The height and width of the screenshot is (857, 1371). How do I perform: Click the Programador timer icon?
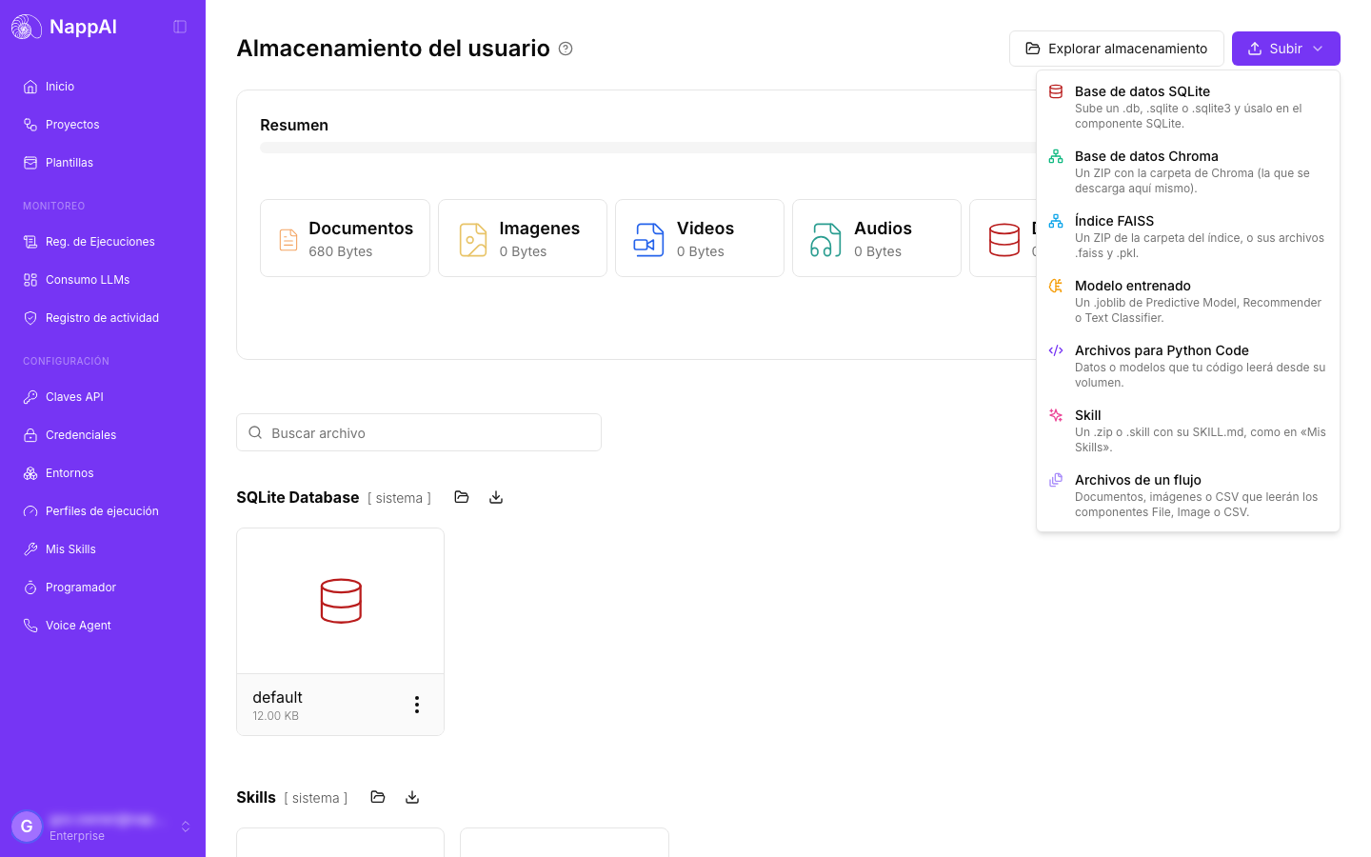click(30, 588)
